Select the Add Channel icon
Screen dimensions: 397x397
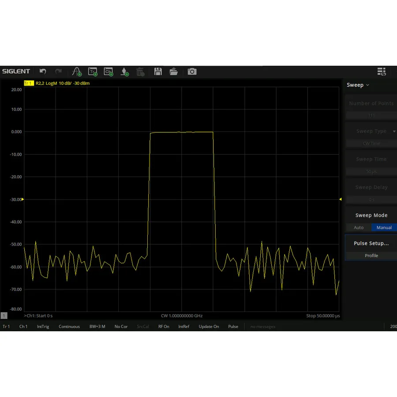coord(109,71)
